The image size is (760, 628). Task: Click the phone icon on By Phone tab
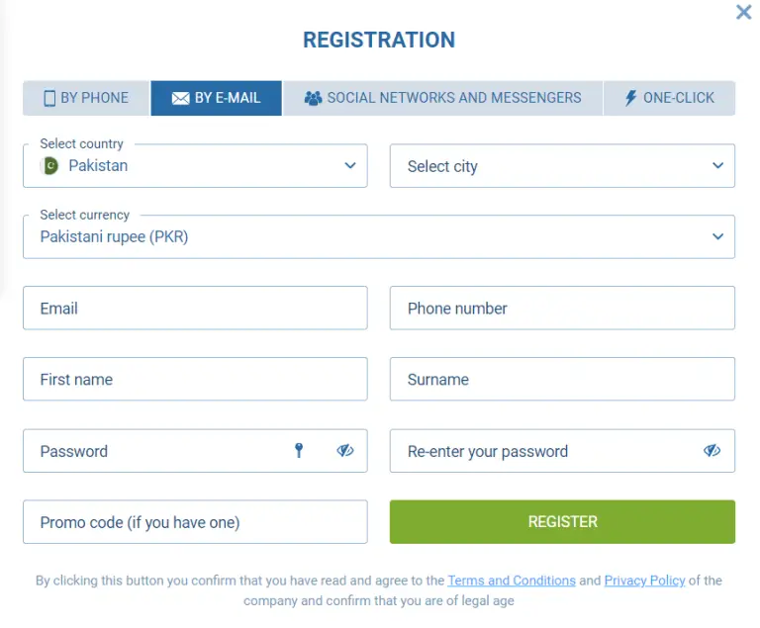(x=49, y=98)
